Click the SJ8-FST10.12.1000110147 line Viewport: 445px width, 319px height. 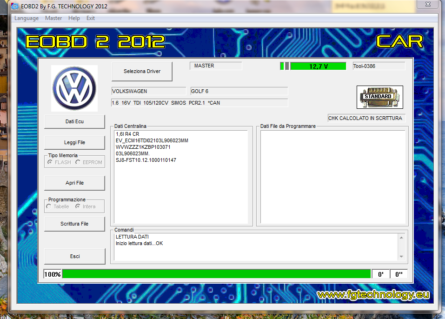[146, 160]
